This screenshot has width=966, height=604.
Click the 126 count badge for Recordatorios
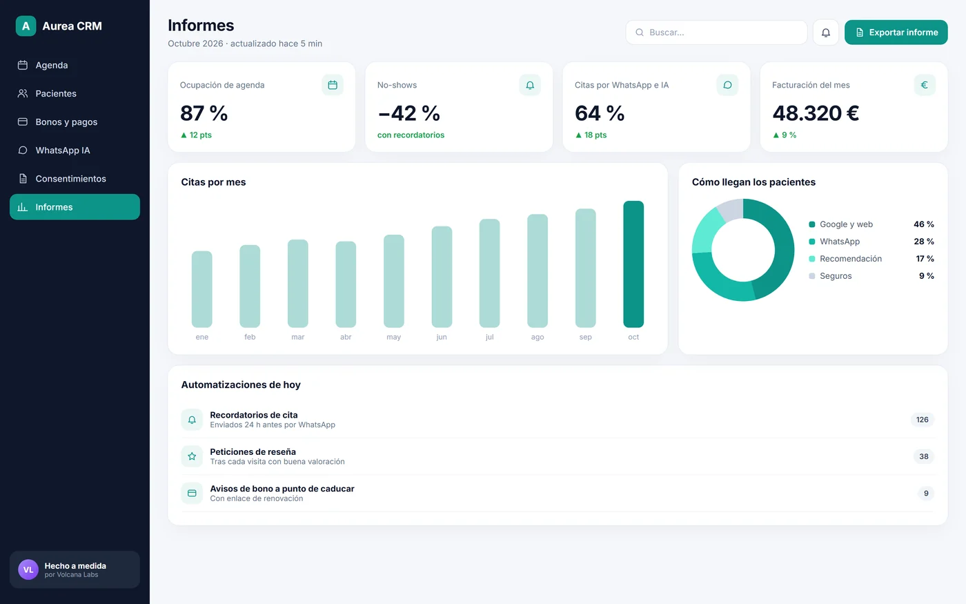point(922,420)
